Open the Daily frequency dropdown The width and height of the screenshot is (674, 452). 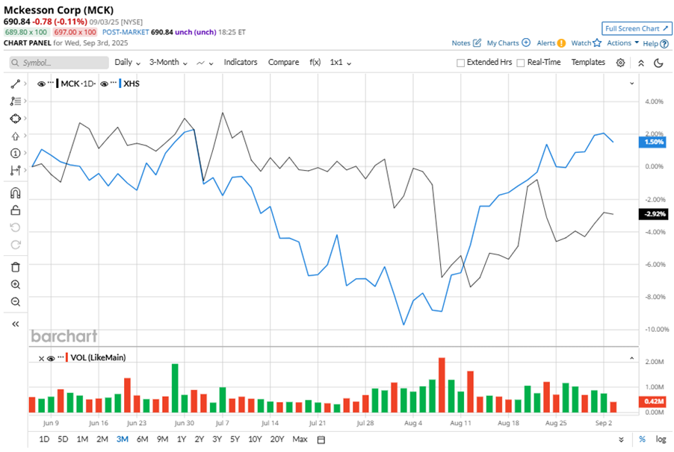tap(128, 63)
